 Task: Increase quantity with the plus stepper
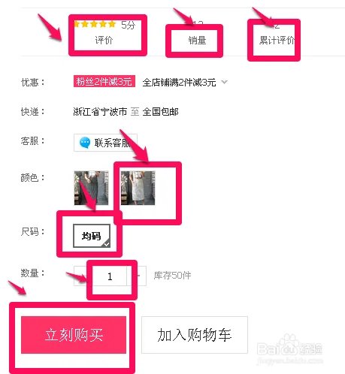click(x=138, y=276)
